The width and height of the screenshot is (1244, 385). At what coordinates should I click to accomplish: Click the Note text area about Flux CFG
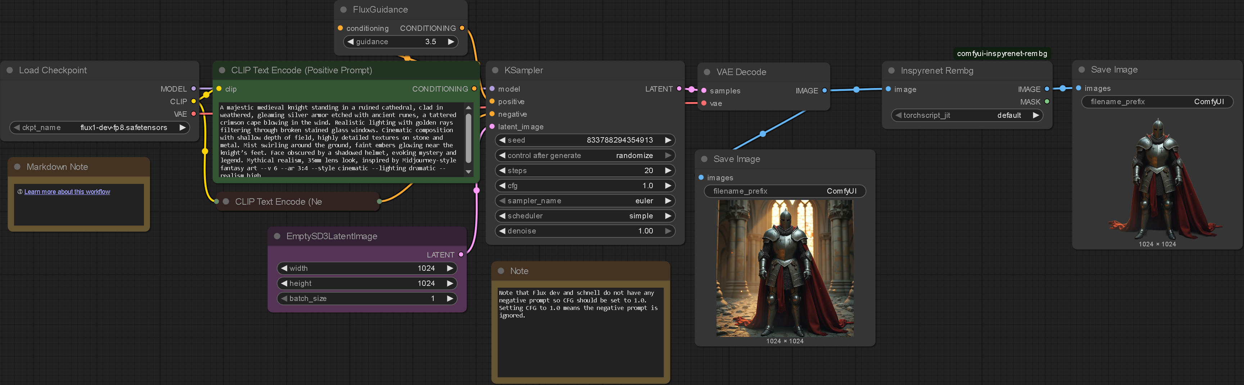[x=580, y=333]
